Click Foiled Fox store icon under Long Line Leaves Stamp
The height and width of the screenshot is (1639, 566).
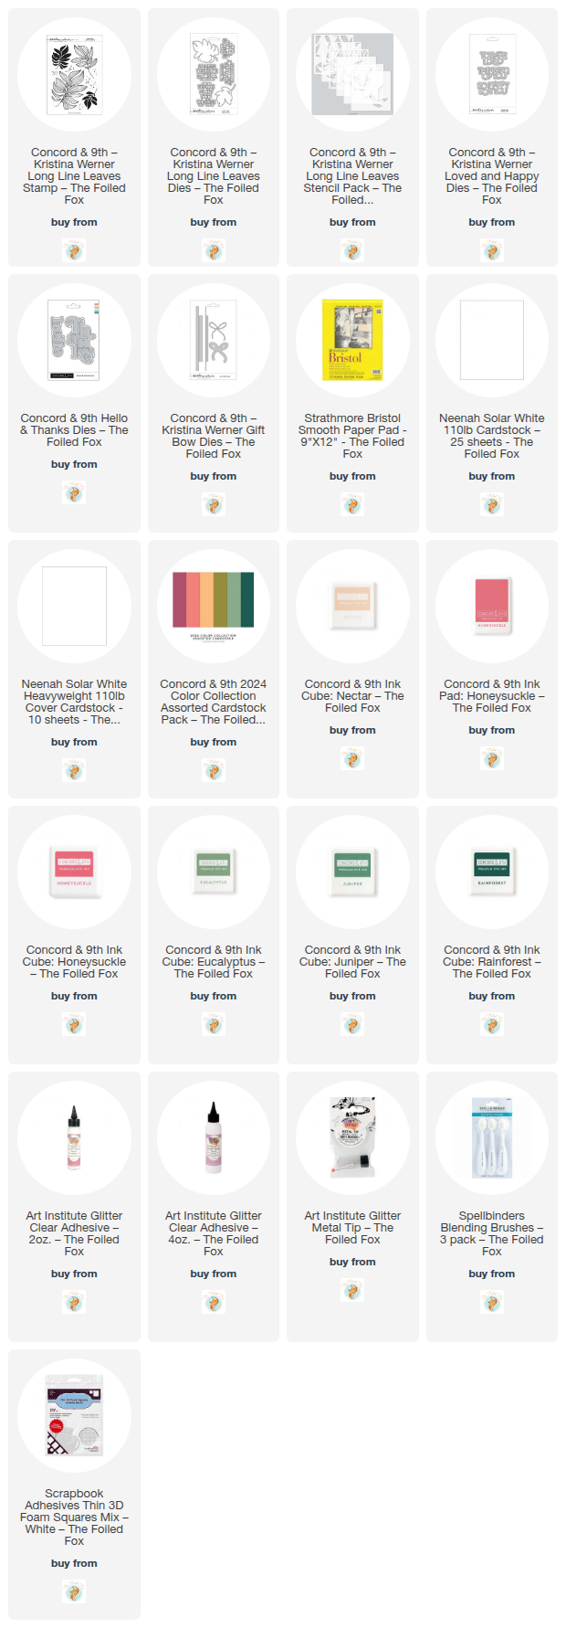[x=74, y=250]
